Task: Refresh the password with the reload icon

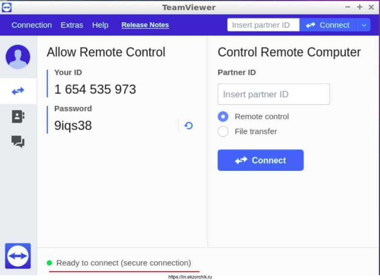Action: click(189, 126)
